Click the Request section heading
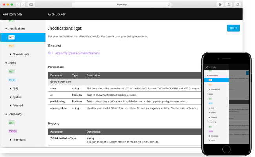This screenshot has height=157, width=255. click(x=55, y=46)
